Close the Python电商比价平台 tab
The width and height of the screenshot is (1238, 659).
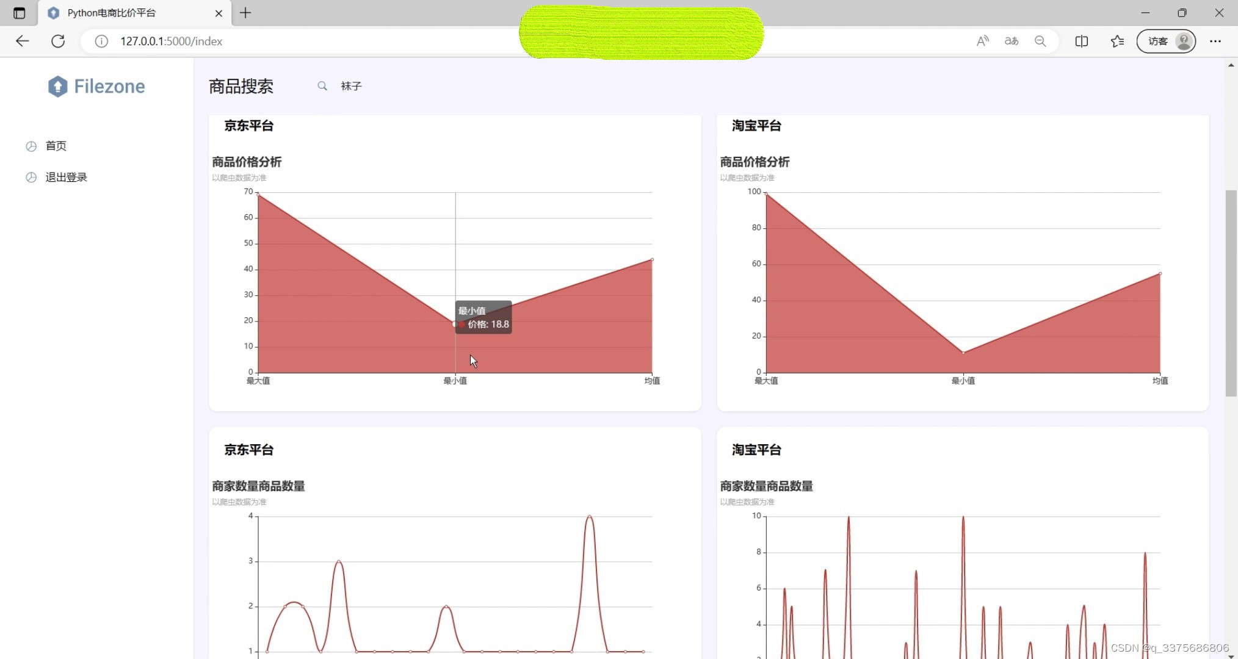tap(219, 13)
